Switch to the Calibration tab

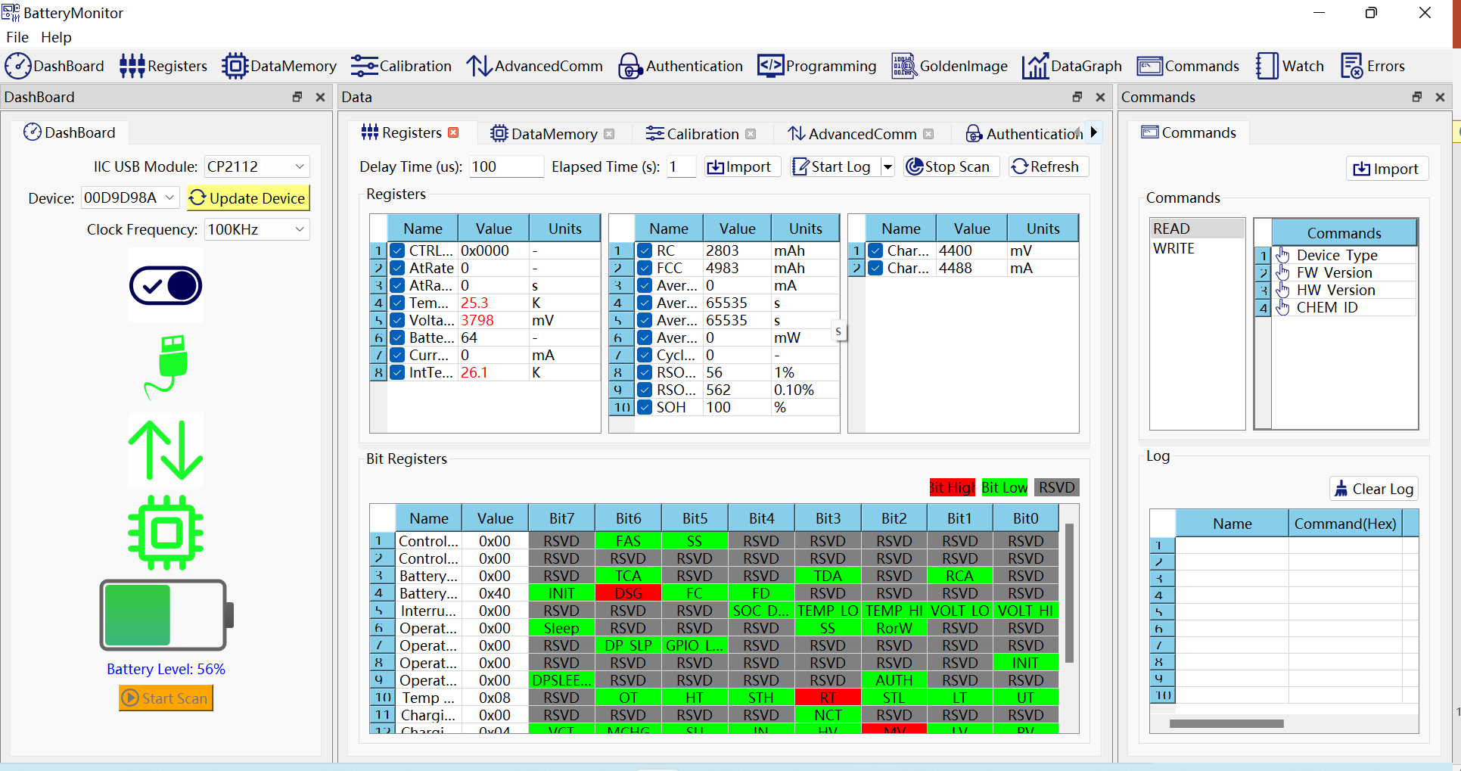693,134
